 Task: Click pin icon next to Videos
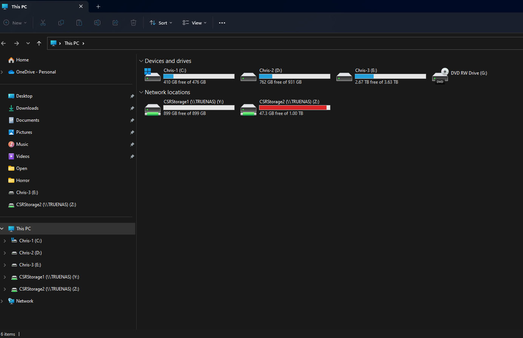click(132, 157)
